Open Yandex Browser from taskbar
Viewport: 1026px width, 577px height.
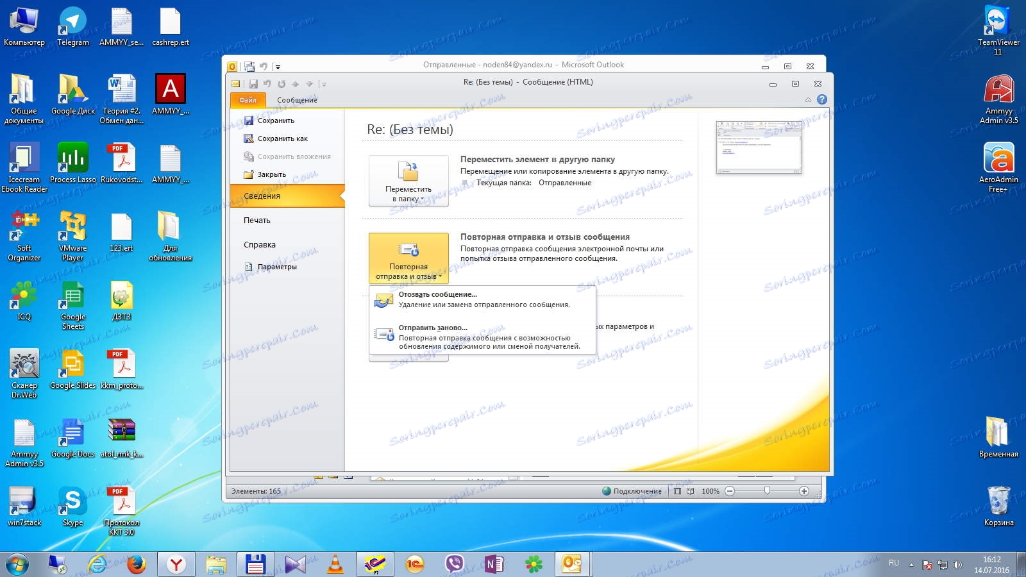pyautogui.click(x=176, y=564)
